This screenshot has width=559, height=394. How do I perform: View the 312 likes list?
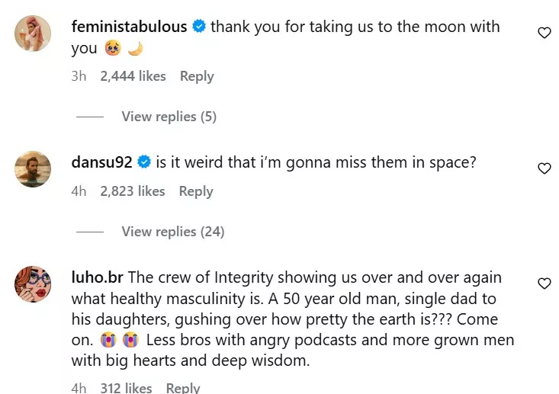point(126,388)
